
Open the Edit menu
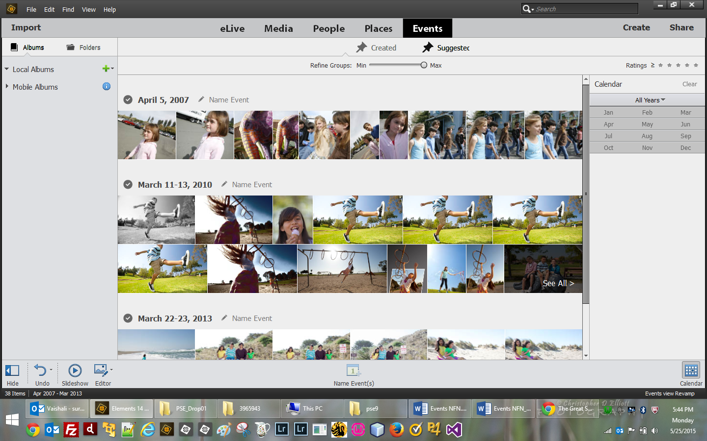click(x=49, y=9)
